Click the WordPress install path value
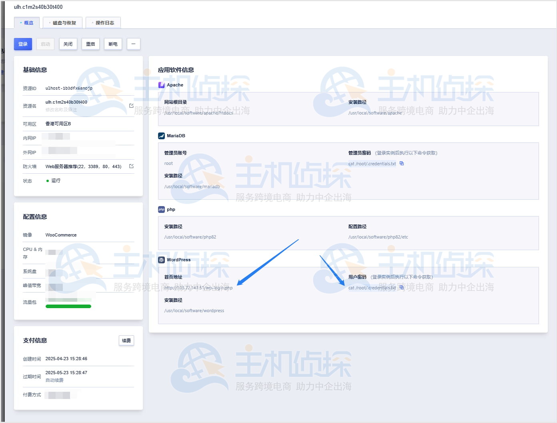 pyautogui.click(x=194, y=311)
